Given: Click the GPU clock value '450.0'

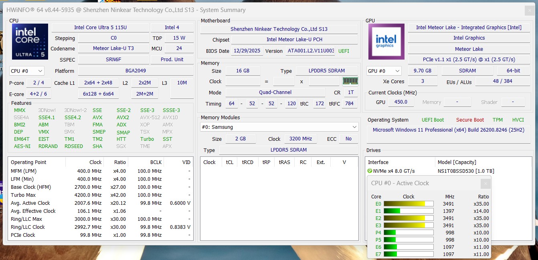Looking at the screenshot, I should point(400,102).
